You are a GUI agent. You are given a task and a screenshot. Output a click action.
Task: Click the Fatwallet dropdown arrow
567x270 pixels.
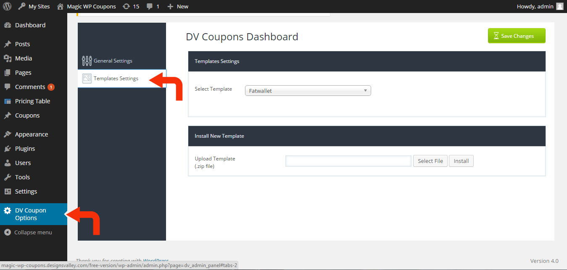365,90
